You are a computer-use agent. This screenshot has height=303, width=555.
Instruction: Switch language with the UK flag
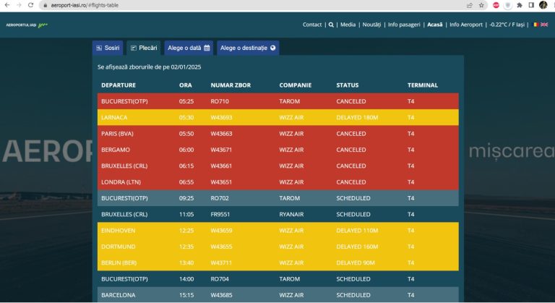(x=544, y=25)
